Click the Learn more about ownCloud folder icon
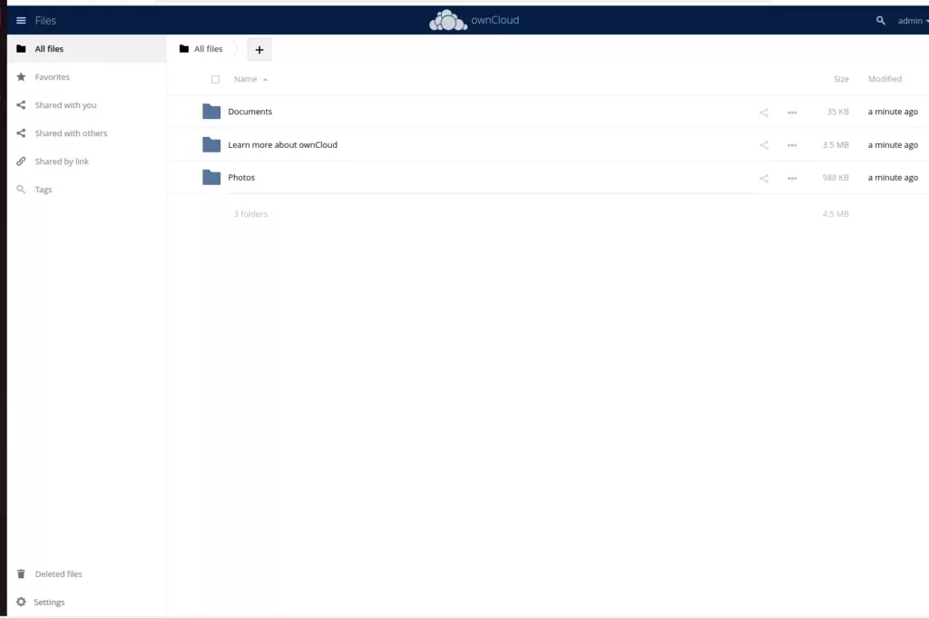 click(x=211, y=144)
